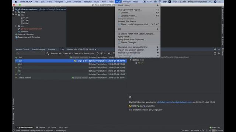Viewport: 236px width, 132px height.
Task: Click the cherry-pick icon in log toolbar
Action: [101, 54]
